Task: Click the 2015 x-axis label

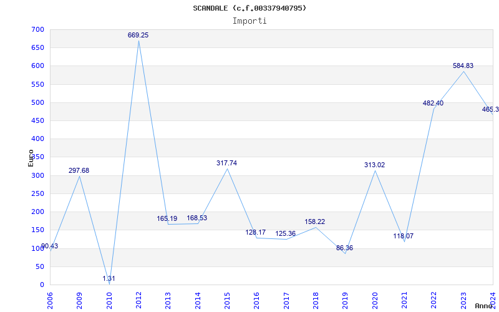Action: click(x=227, y=300)
